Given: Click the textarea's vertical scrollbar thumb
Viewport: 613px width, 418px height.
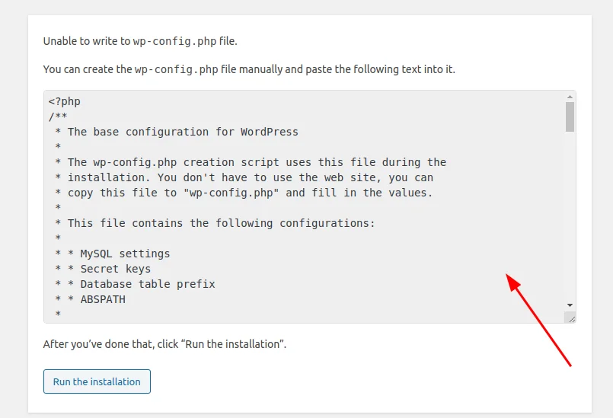Looking at the screenshot, I should (570, 117).
